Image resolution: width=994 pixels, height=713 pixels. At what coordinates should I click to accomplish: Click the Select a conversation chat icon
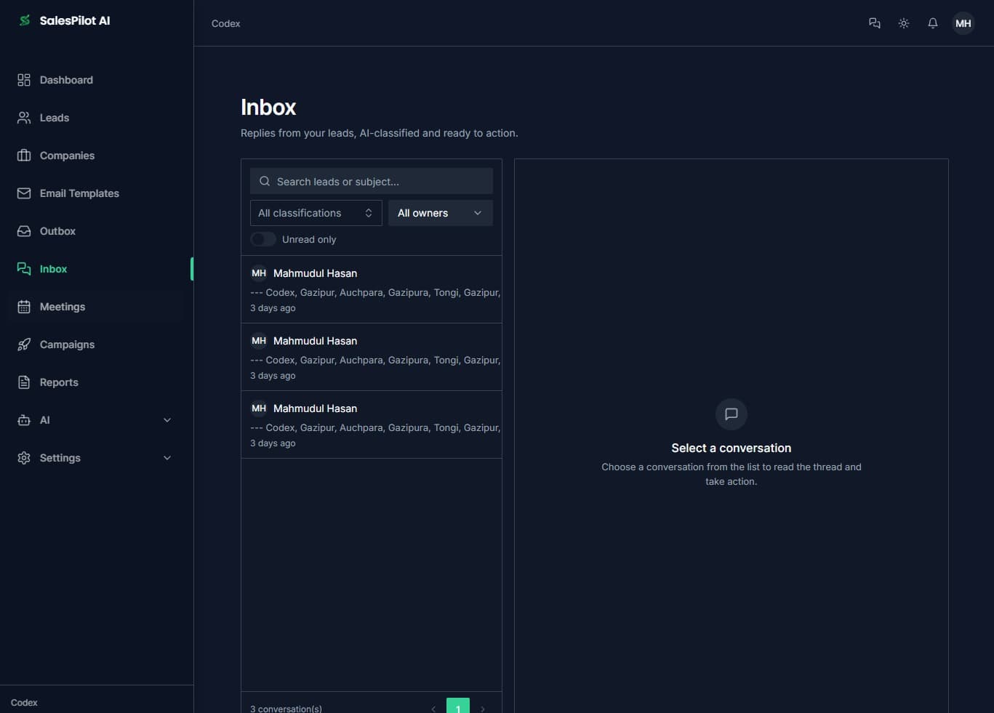(x=732, y=414)
